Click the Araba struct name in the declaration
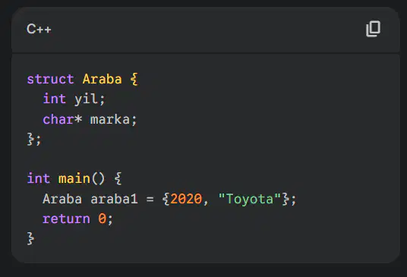Image resolution: width=407 pixels, height=277 pixels. click(102, 79)
